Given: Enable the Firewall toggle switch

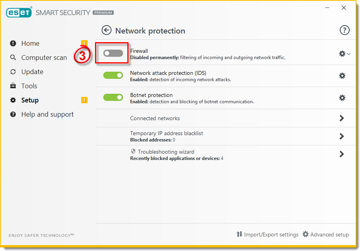Looking at the screenshot, I should (x=113, y=53).
